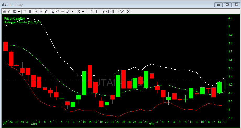The image size is (241, 128).
Task: Set chart to Weekly (W) interval
Action: [x=122, y=11]
